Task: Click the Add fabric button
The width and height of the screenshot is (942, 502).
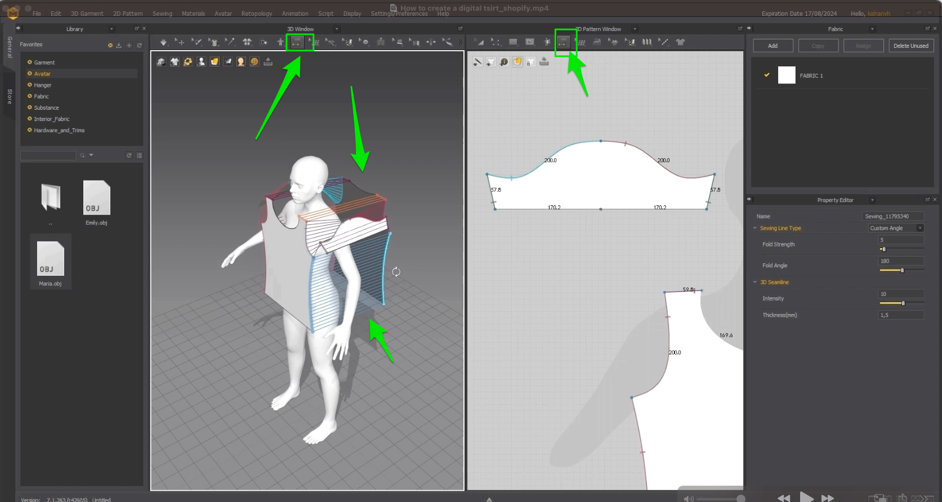Action: (773, 46)
